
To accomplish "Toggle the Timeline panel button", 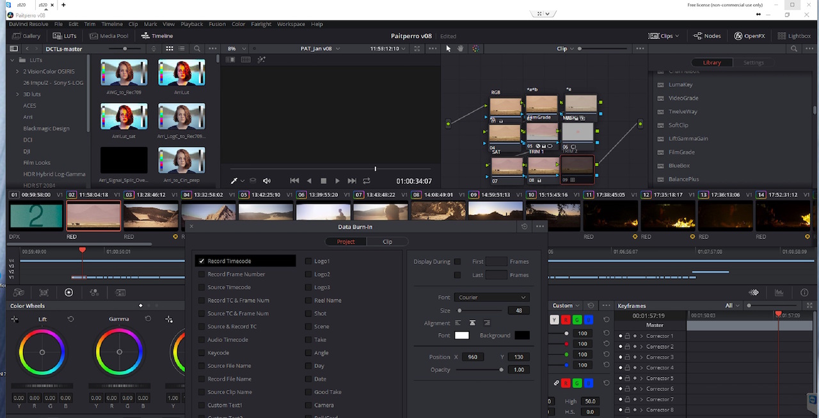I will tap(157, 36).
